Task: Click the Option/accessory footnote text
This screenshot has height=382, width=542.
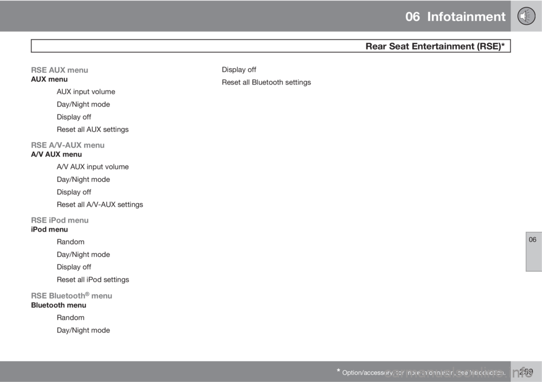Action: click(421, 372)
